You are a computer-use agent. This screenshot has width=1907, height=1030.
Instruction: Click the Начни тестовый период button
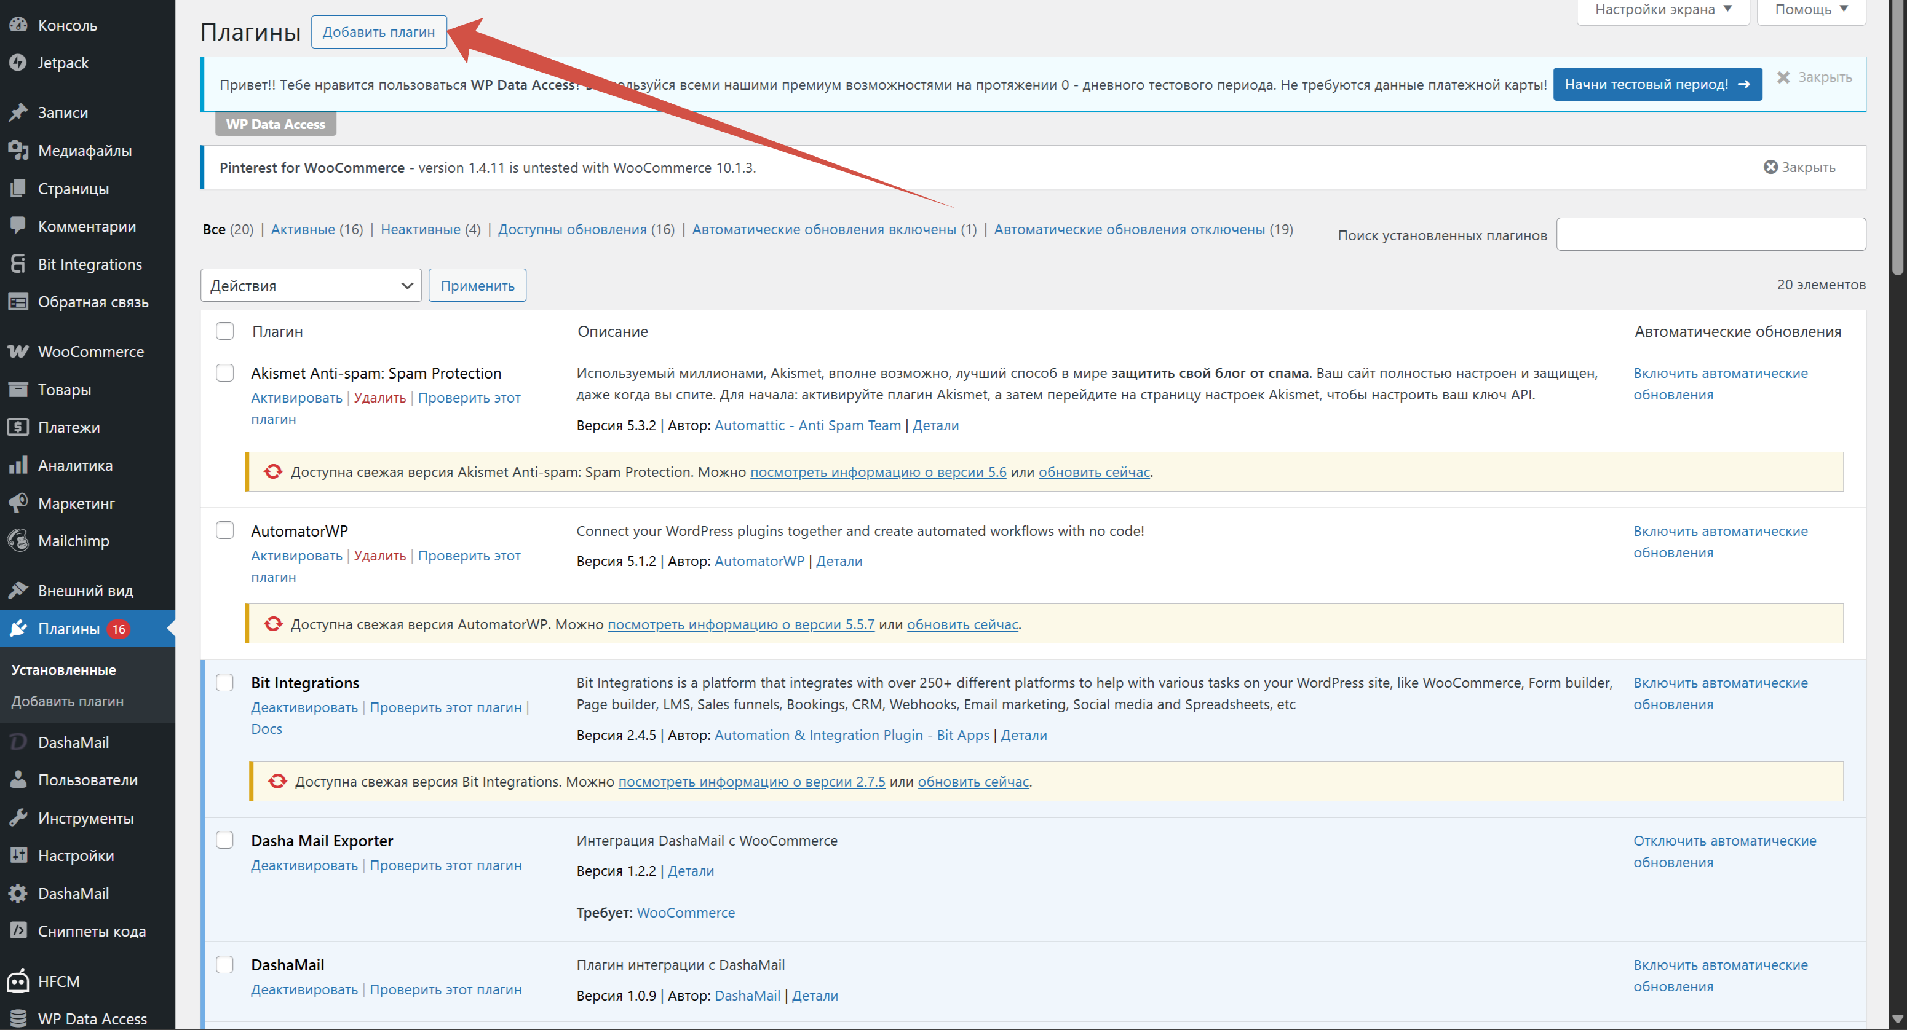[1657, 84]
